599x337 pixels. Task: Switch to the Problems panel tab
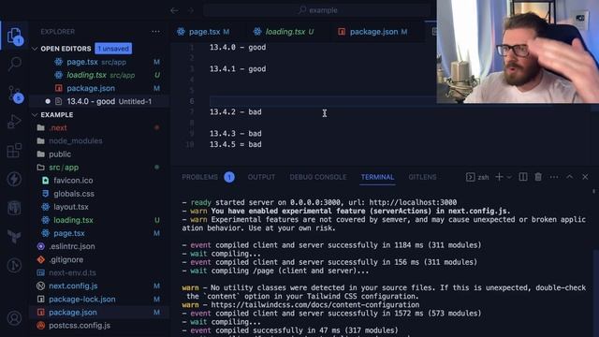pos(199,177)
